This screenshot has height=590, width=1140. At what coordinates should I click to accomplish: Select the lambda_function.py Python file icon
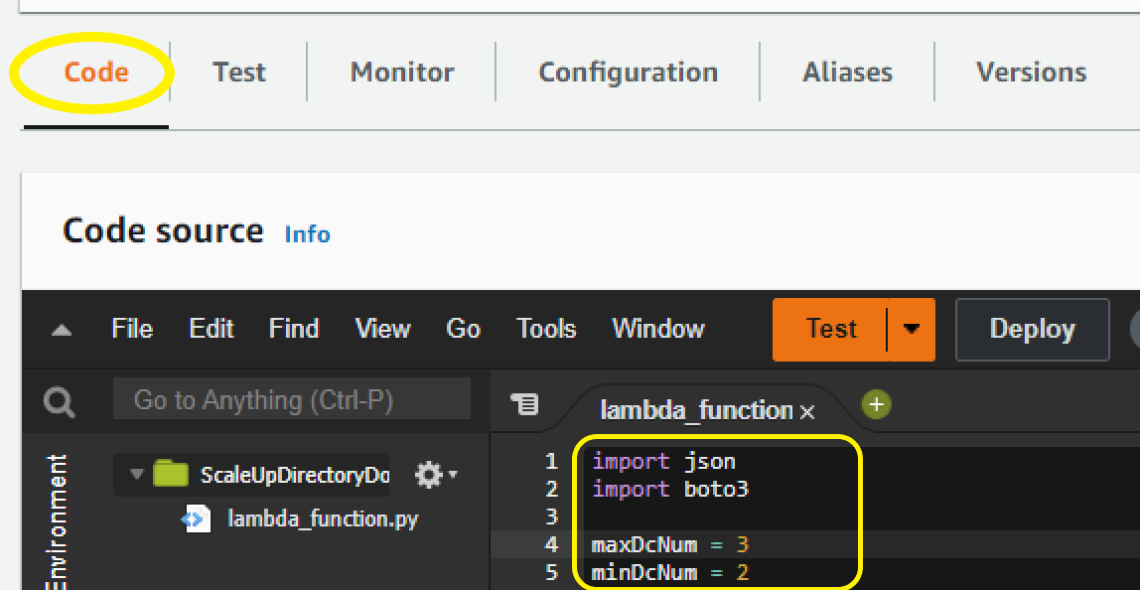coord(195,518)
